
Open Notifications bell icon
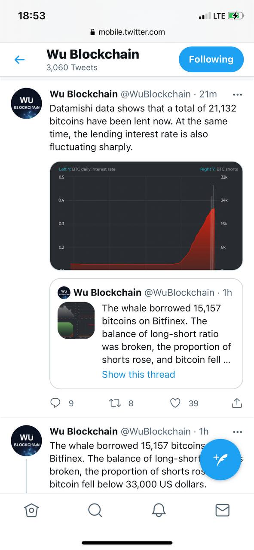[159, 510]
